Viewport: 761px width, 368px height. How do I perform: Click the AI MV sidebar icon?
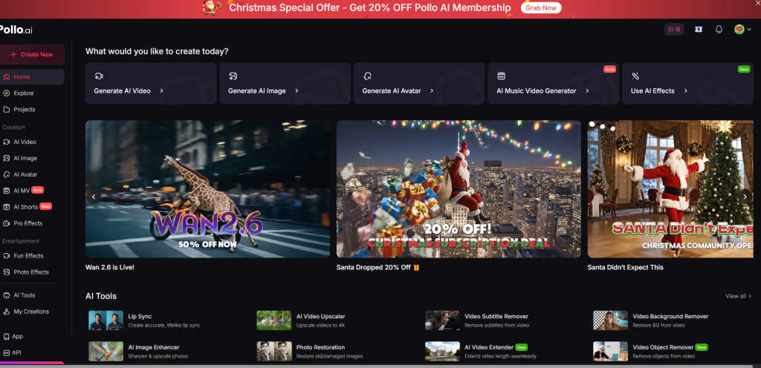[x=6, y=191]
